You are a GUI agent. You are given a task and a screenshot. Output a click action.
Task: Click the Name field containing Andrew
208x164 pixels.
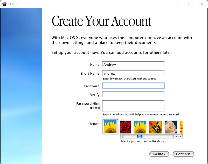tap(133, 64)
